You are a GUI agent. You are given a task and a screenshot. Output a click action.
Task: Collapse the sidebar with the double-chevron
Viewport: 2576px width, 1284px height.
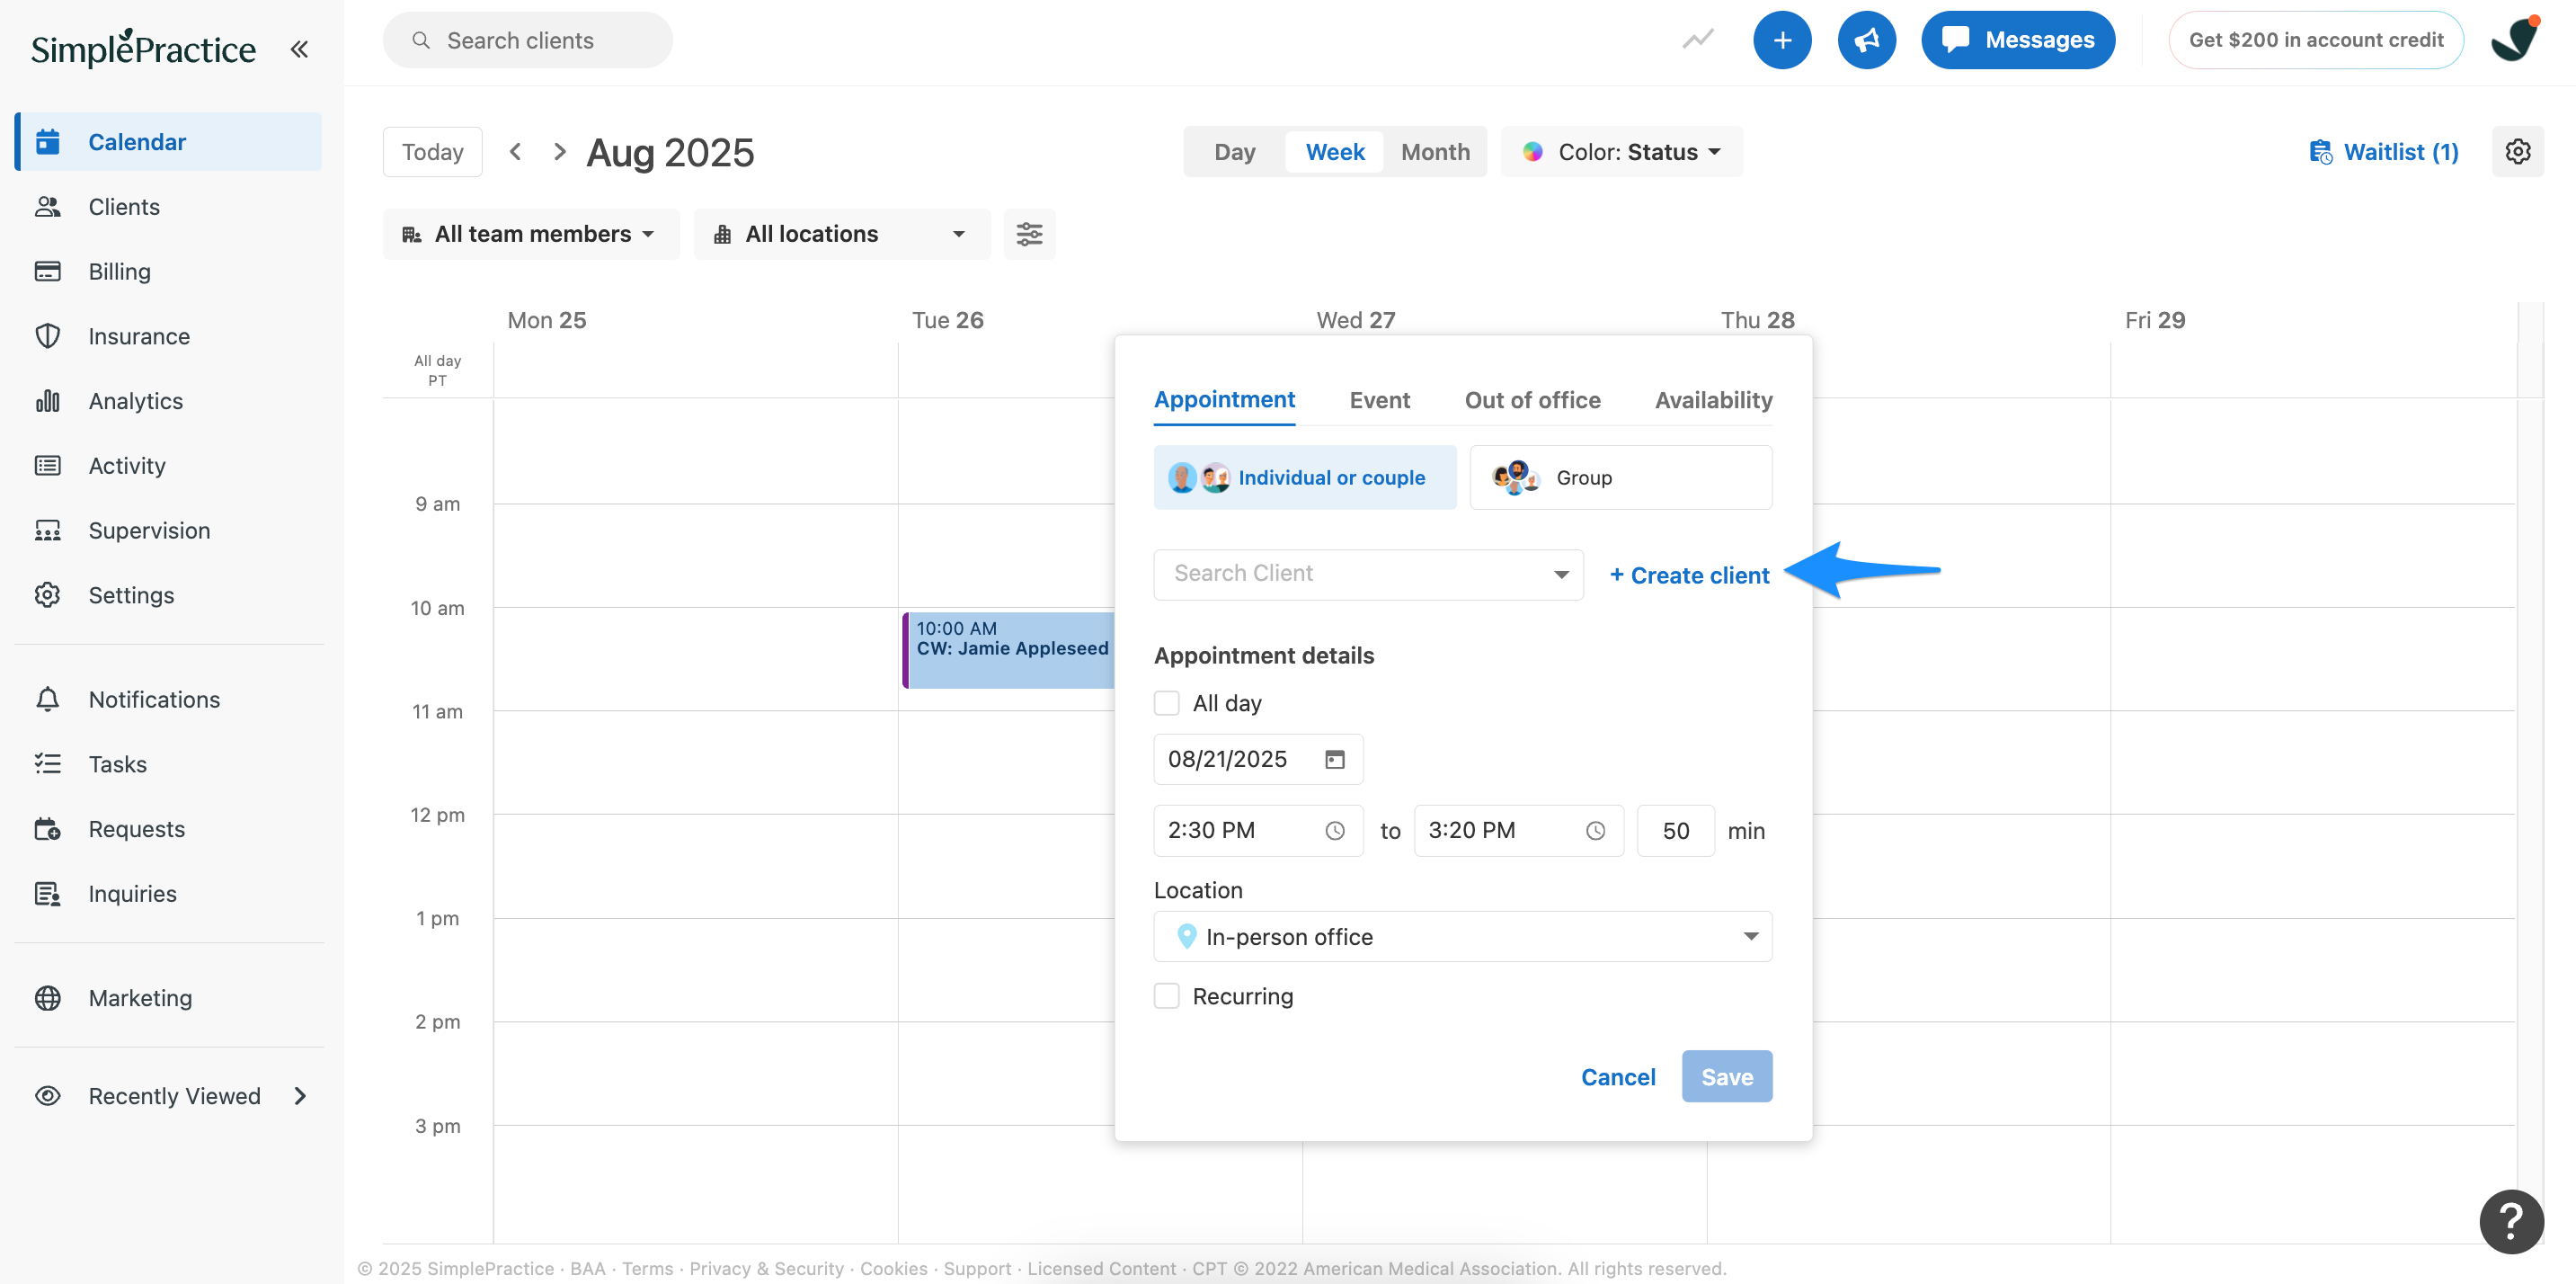tap(298, 47)
